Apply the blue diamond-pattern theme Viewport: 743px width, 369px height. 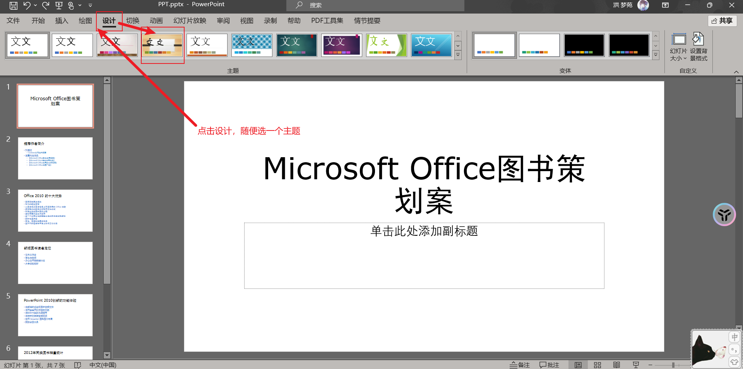[x=252, y=45]
